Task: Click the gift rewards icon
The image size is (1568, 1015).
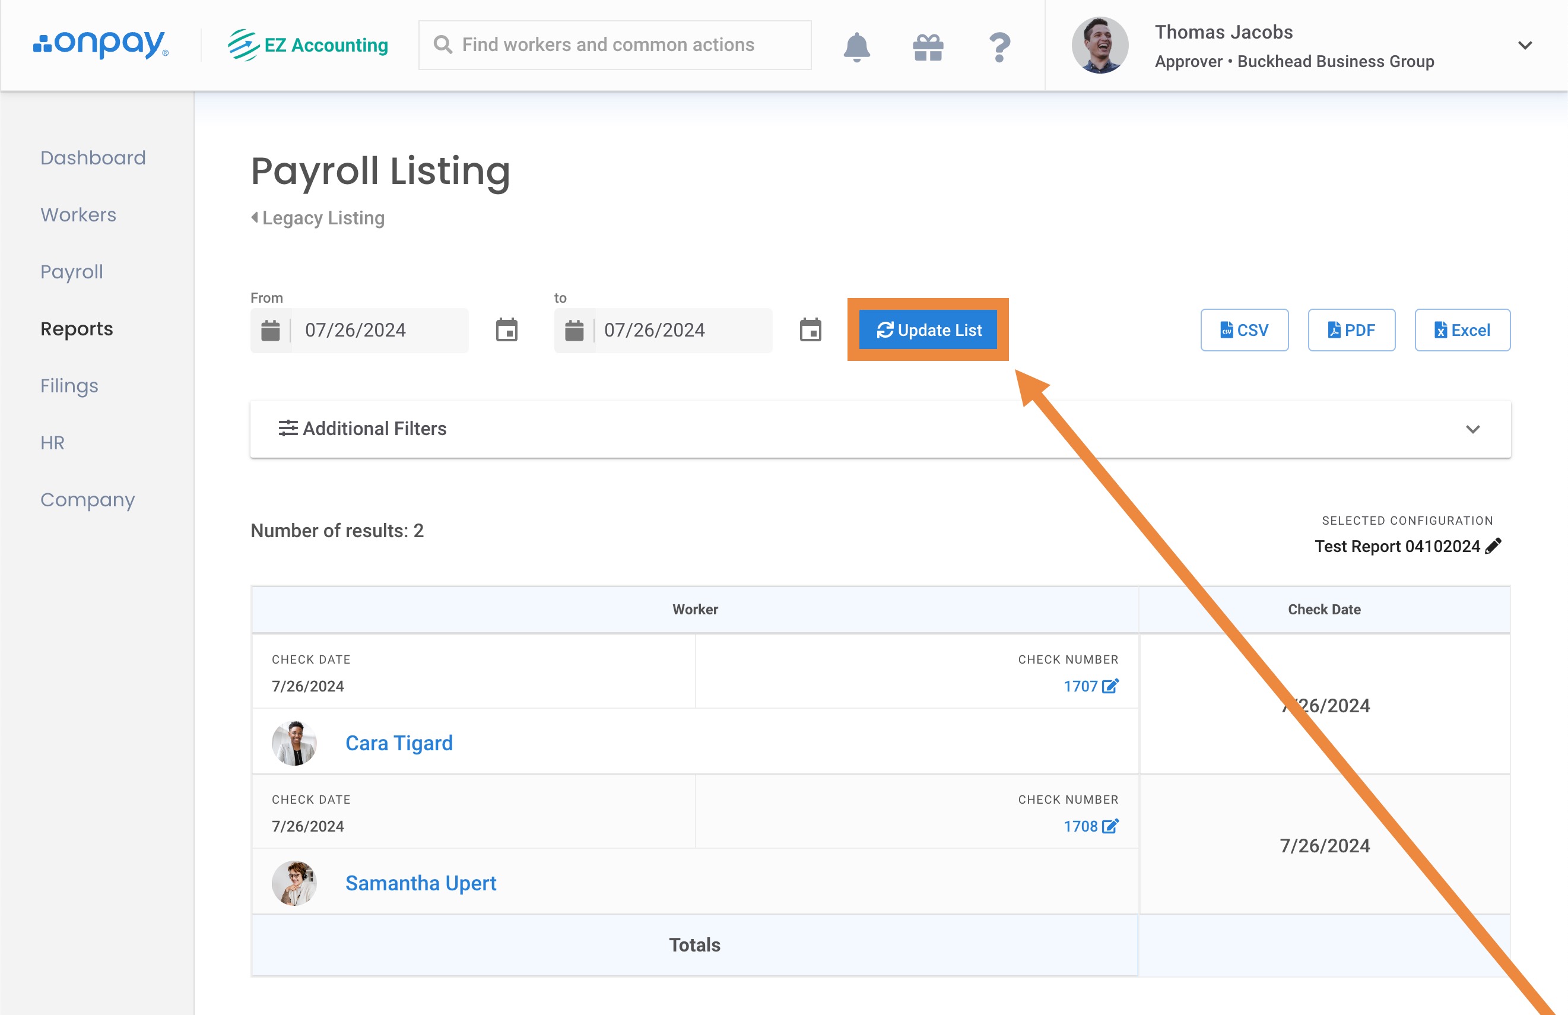Action: pyautogui.click(x=928, y=47)
